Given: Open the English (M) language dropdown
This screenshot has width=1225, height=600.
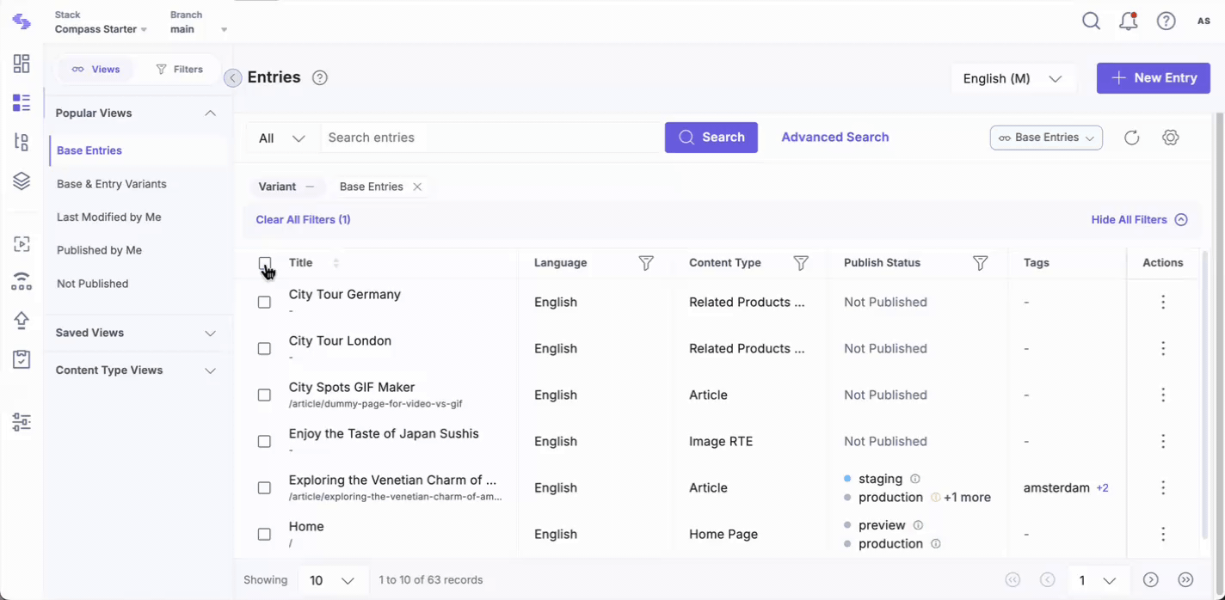Looking at the screenshot, I should tap(1013, 78).
